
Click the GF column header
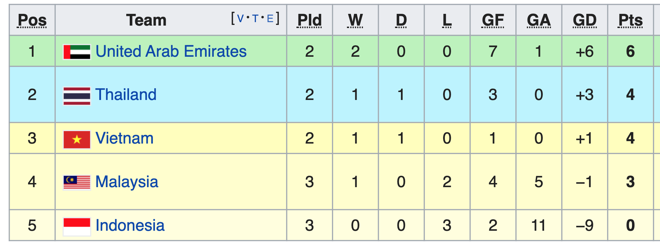[493, 20]
